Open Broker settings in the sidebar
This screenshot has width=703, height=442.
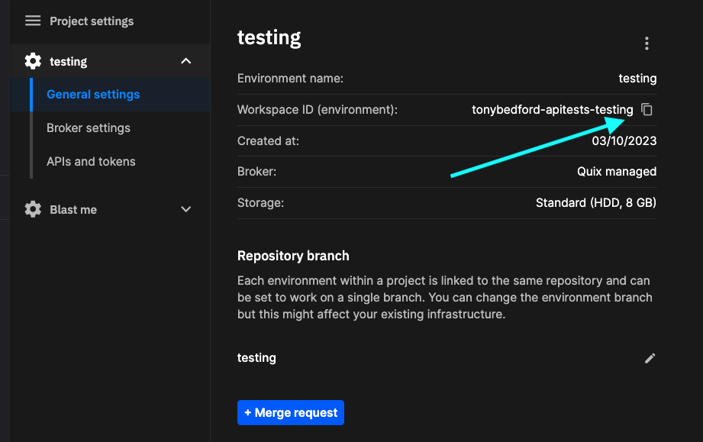(89, 128)
